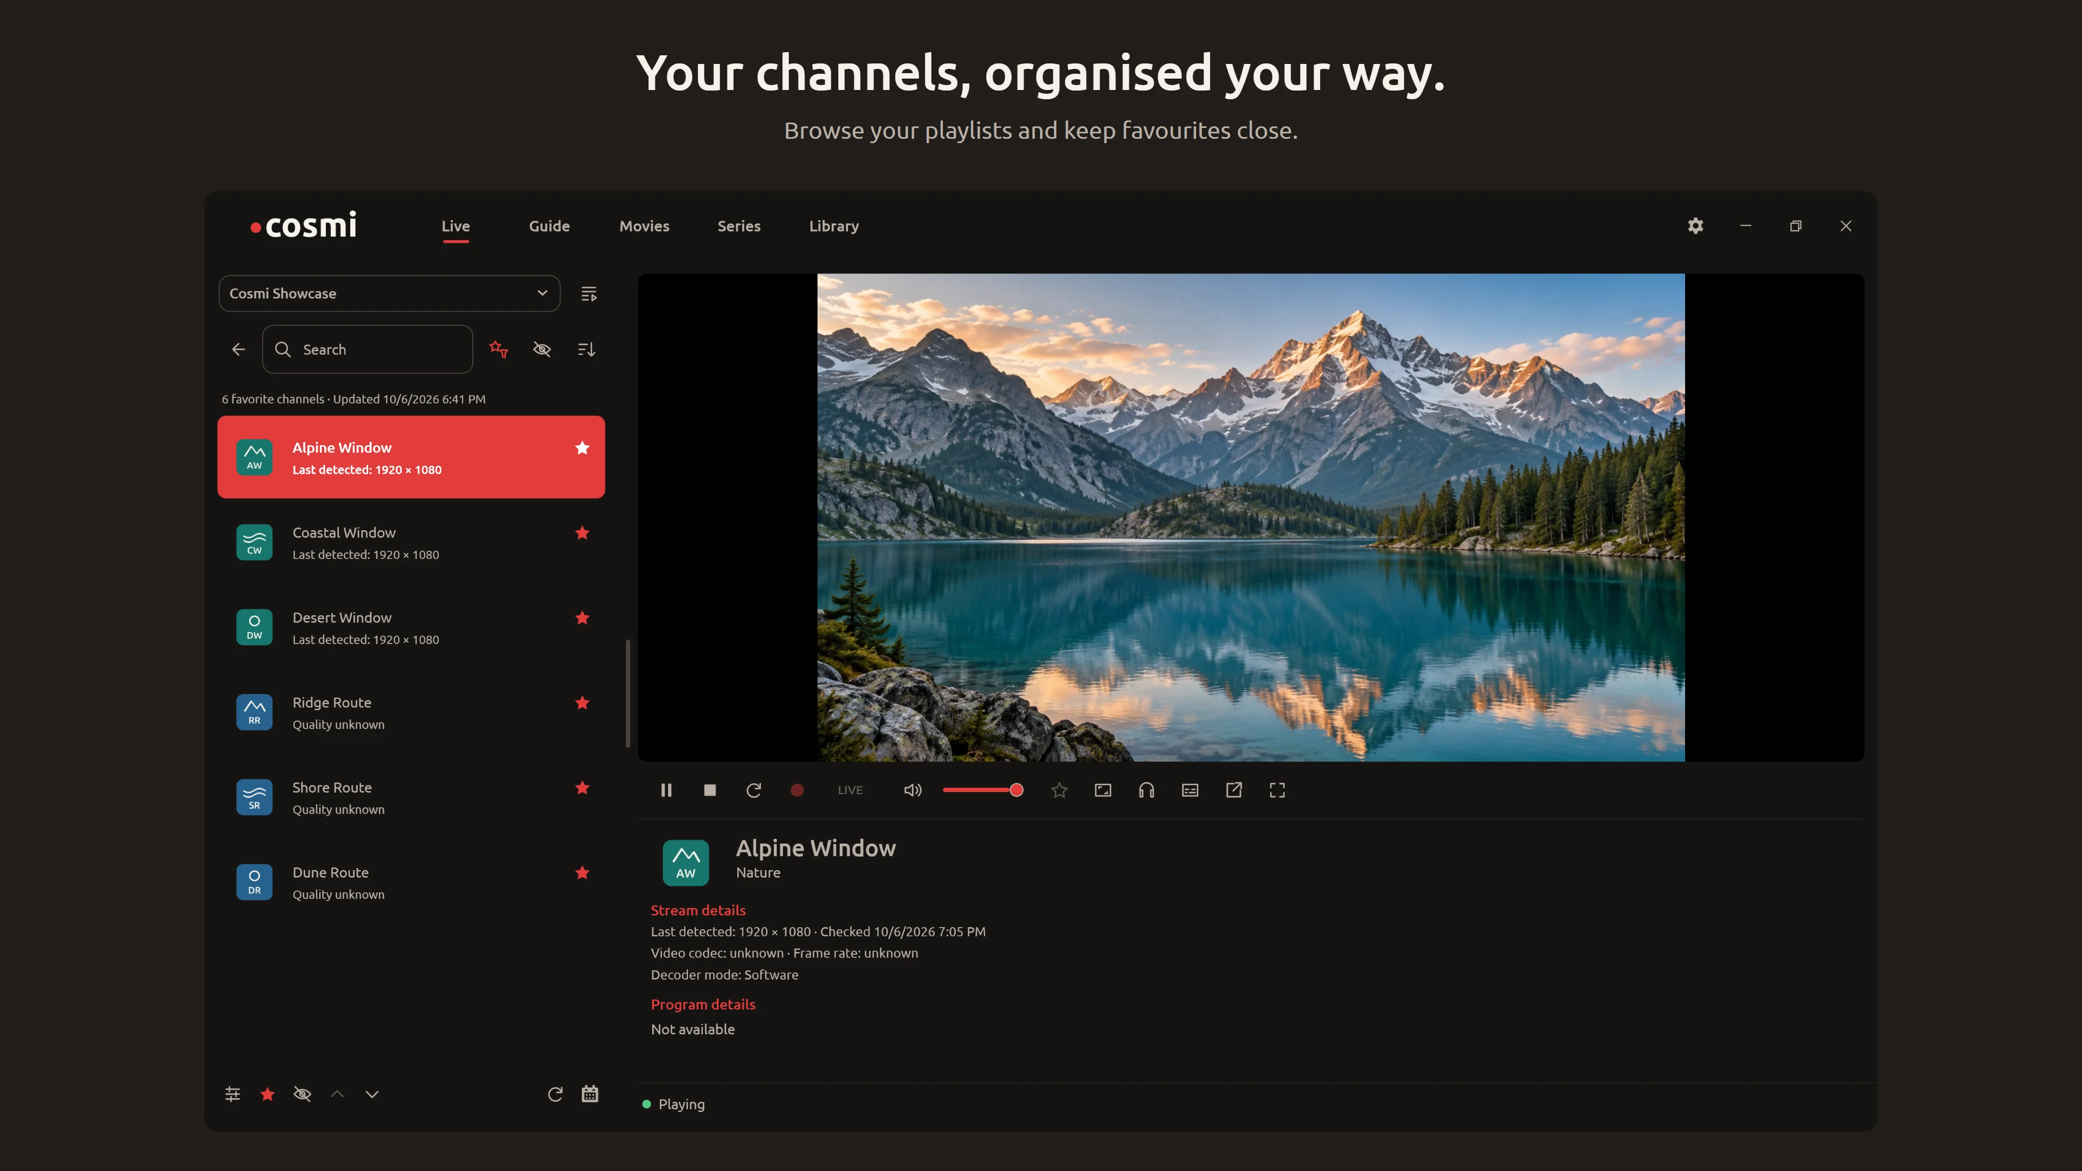Viewport: 2082px width, 1171px height.
Task: Toggle the hide channel eye in the bottom sidebar bar
Action: tap(303, 1094)
